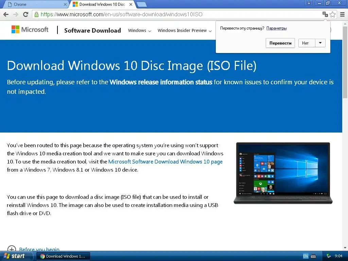
Task: Click the translate icon in the address bar
Action: (x=325, y=14)
